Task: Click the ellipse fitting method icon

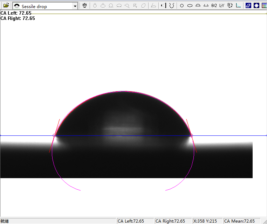Action: (x=190, y=6)
